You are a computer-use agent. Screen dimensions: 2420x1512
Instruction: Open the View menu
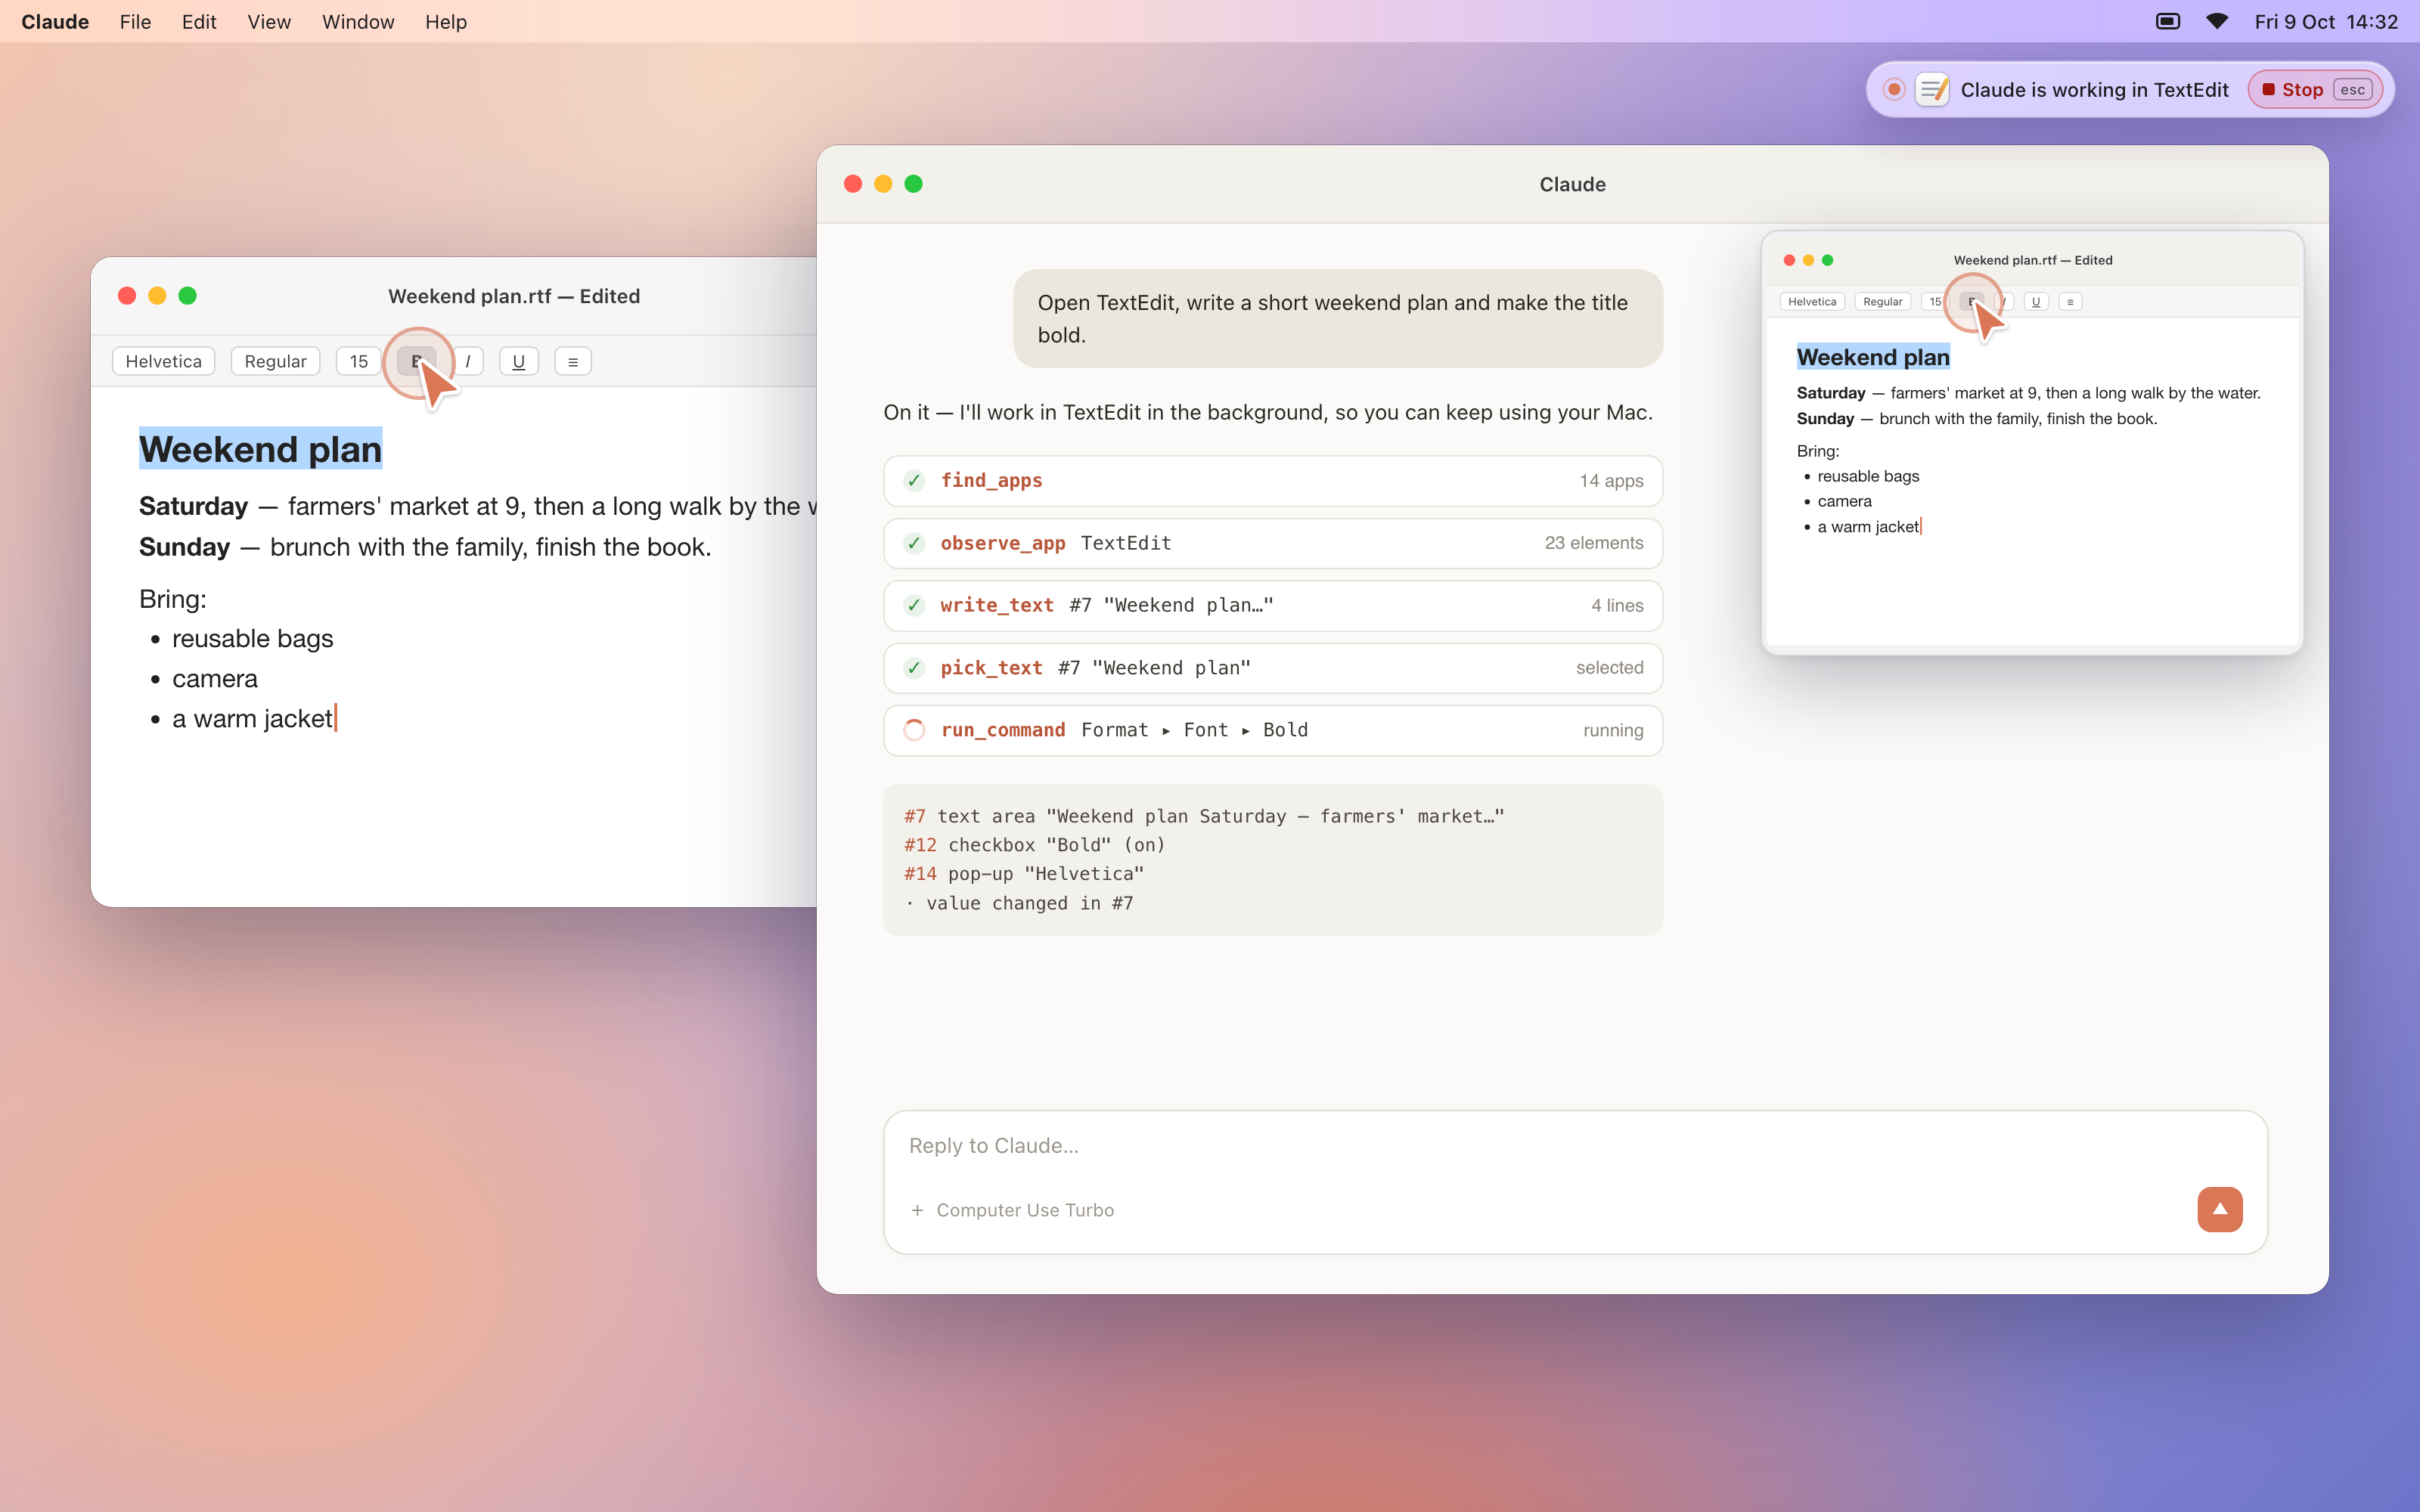coord(269,21)
